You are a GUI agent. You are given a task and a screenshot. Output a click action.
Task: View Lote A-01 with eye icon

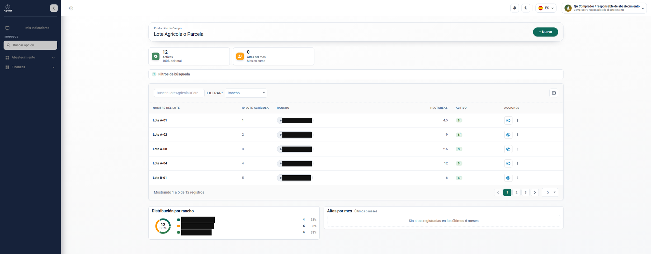pos(508,121)
